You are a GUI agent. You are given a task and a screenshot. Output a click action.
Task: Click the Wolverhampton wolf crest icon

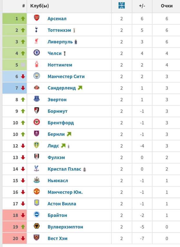37,226
